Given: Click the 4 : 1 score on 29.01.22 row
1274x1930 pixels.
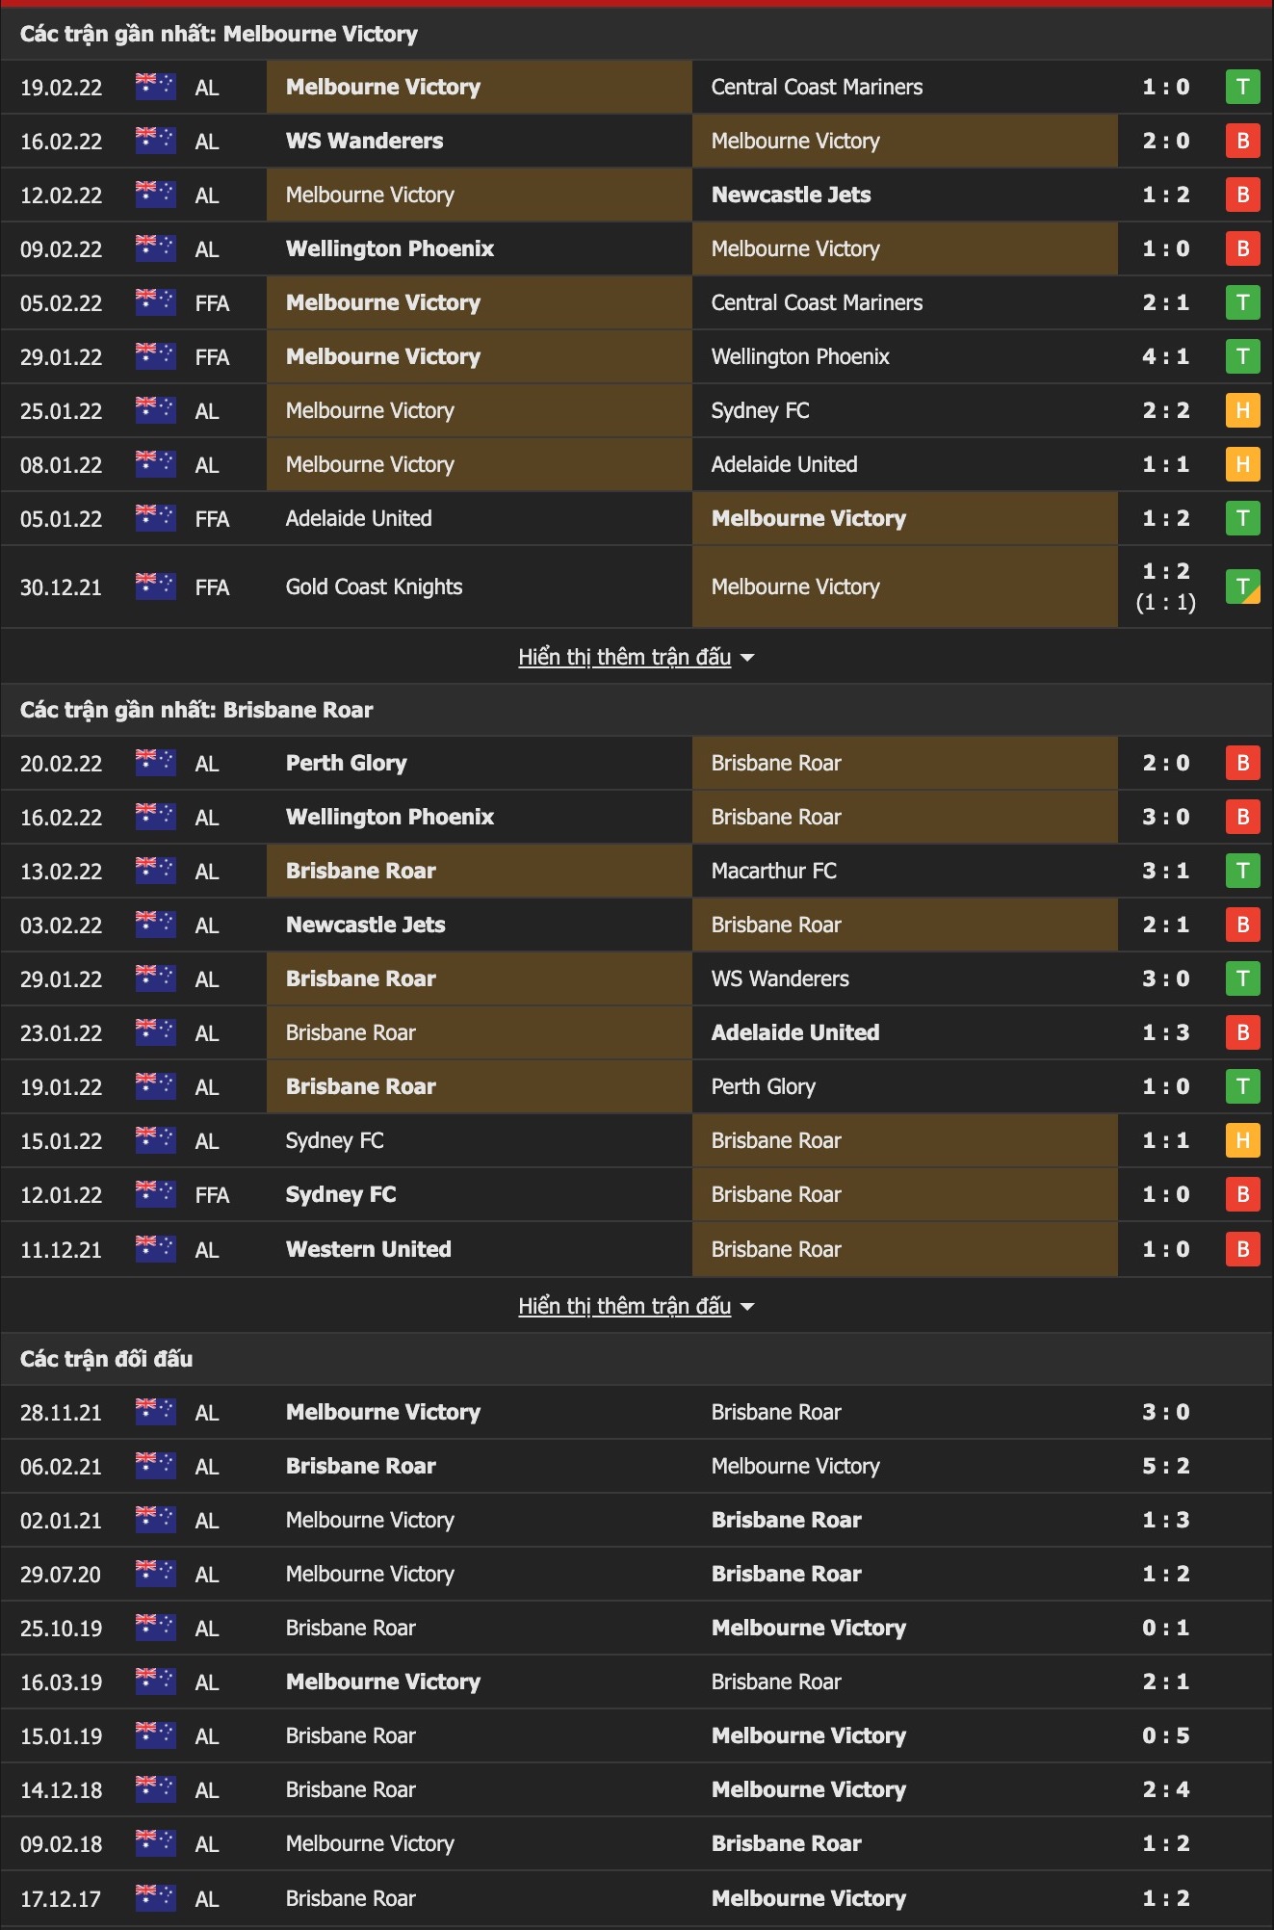Looking at the screenshot, I should [x=1165, y=356].
